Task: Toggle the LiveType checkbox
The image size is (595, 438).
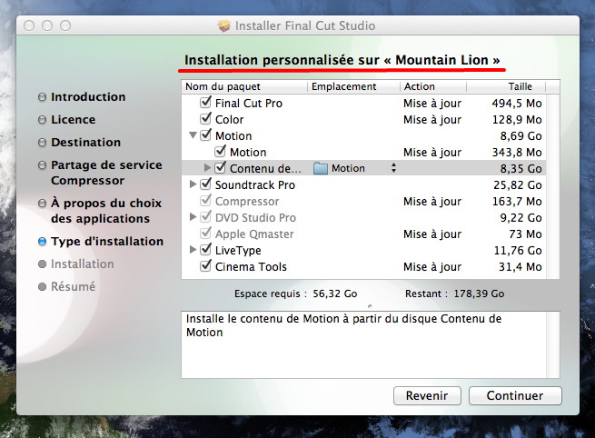Action: pyautogui.click(x=205, y=249)
